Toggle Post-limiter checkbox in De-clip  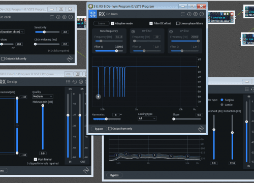[36, 160]
